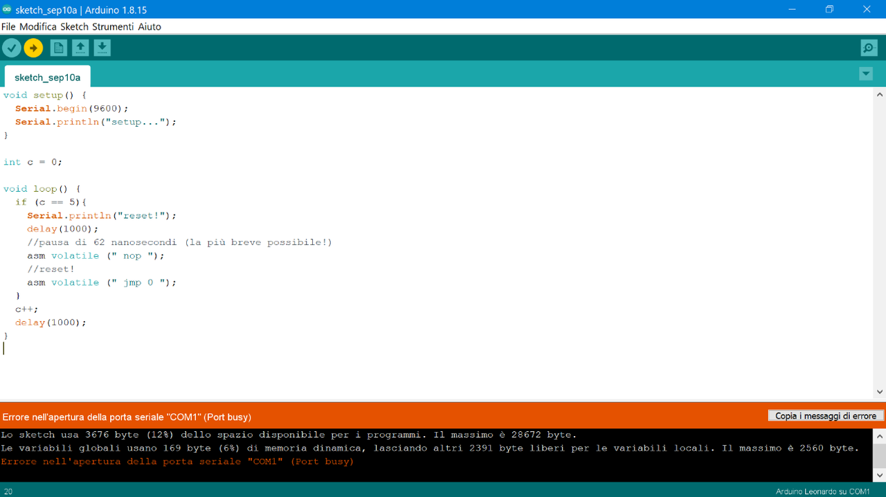Viewport: 886px width, 497px height.
Task: Click Copia i messaggi di errore button
Action: [x=826, y=416]
